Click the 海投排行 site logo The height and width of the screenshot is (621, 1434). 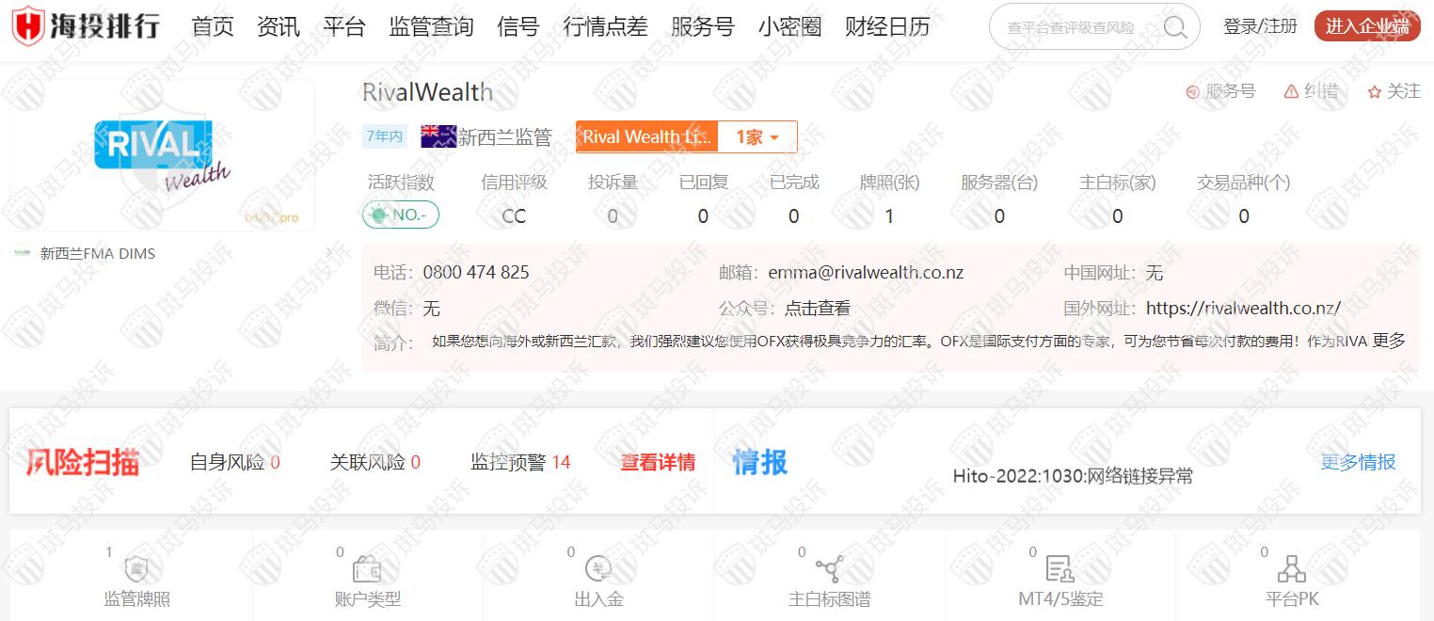click(86, 26)
